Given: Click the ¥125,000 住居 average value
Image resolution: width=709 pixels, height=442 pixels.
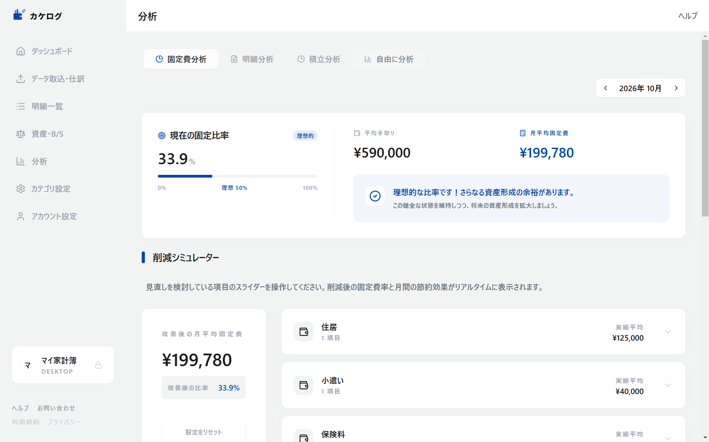Looking at the screenshot, I should (628, 338).
